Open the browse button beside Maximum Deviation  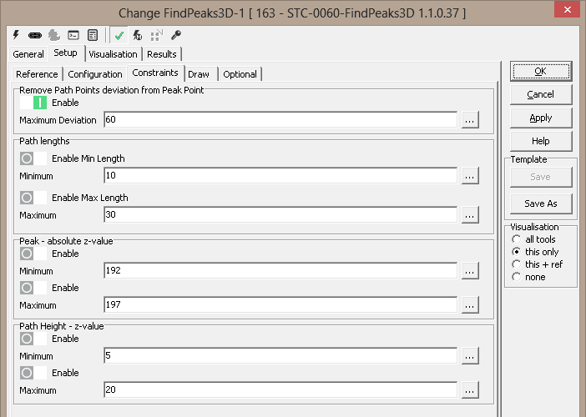point(470,120)
